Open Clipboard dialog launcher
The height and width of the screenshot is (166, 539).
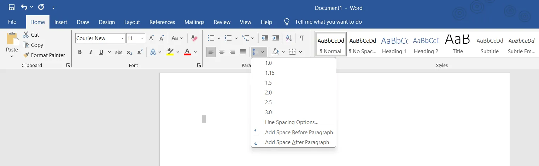point(68,65)
